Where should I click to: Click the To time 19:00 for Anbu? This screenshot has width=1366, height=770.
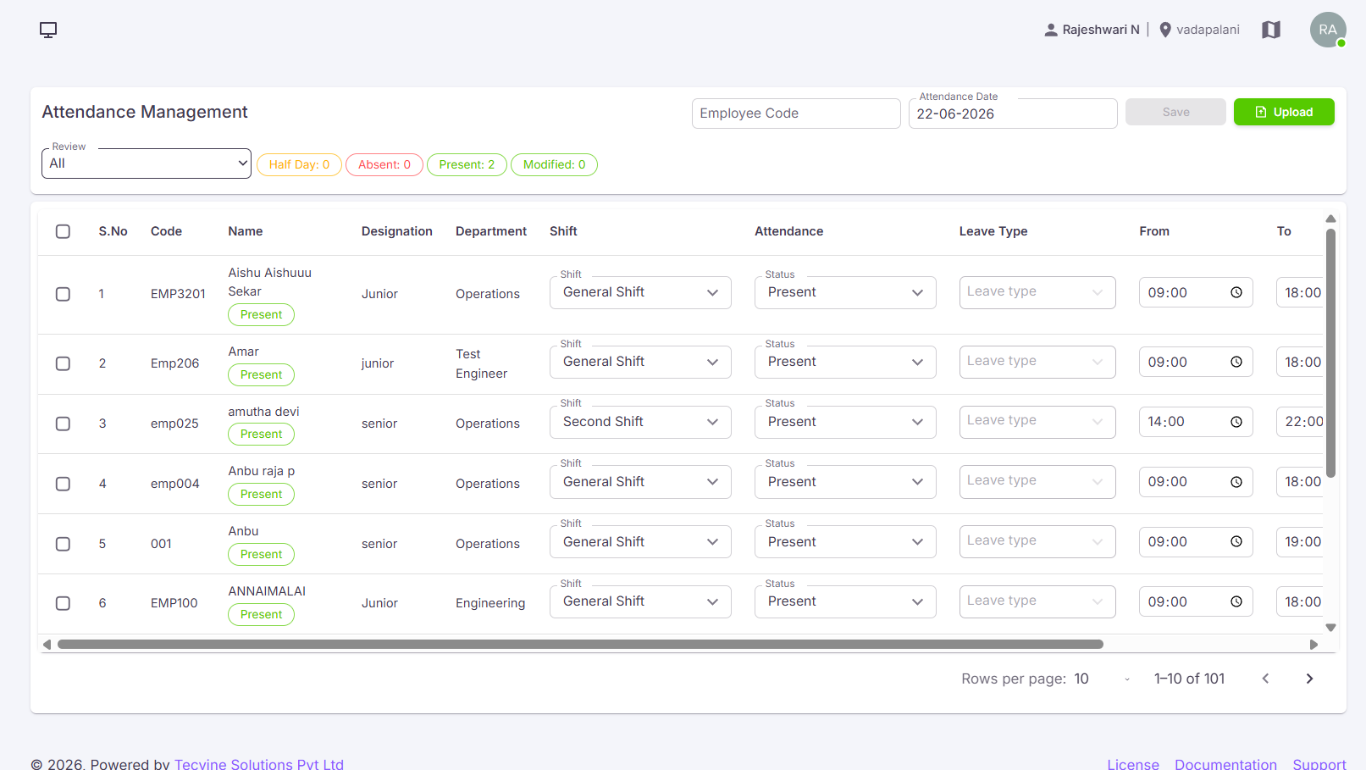(1300, 541)
